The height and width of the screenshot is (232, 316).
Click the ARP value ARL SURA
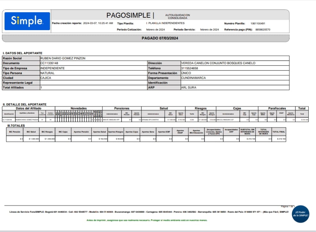point(188,87)
